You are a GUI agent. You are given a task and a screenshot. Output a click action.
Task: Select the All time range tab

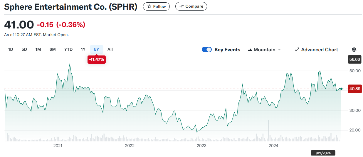pos(110,49)
